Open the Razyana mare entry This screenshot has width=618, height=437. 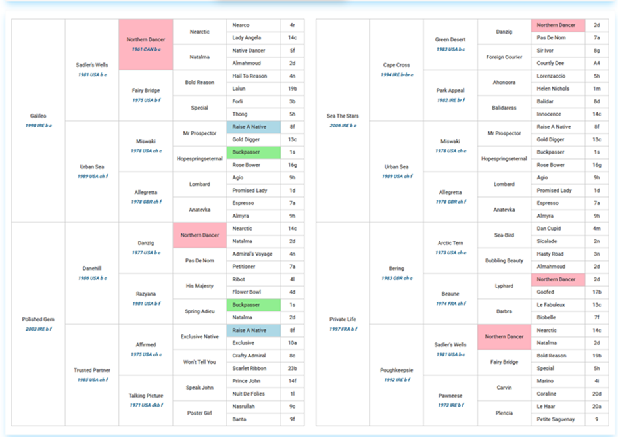click(146, 294)
